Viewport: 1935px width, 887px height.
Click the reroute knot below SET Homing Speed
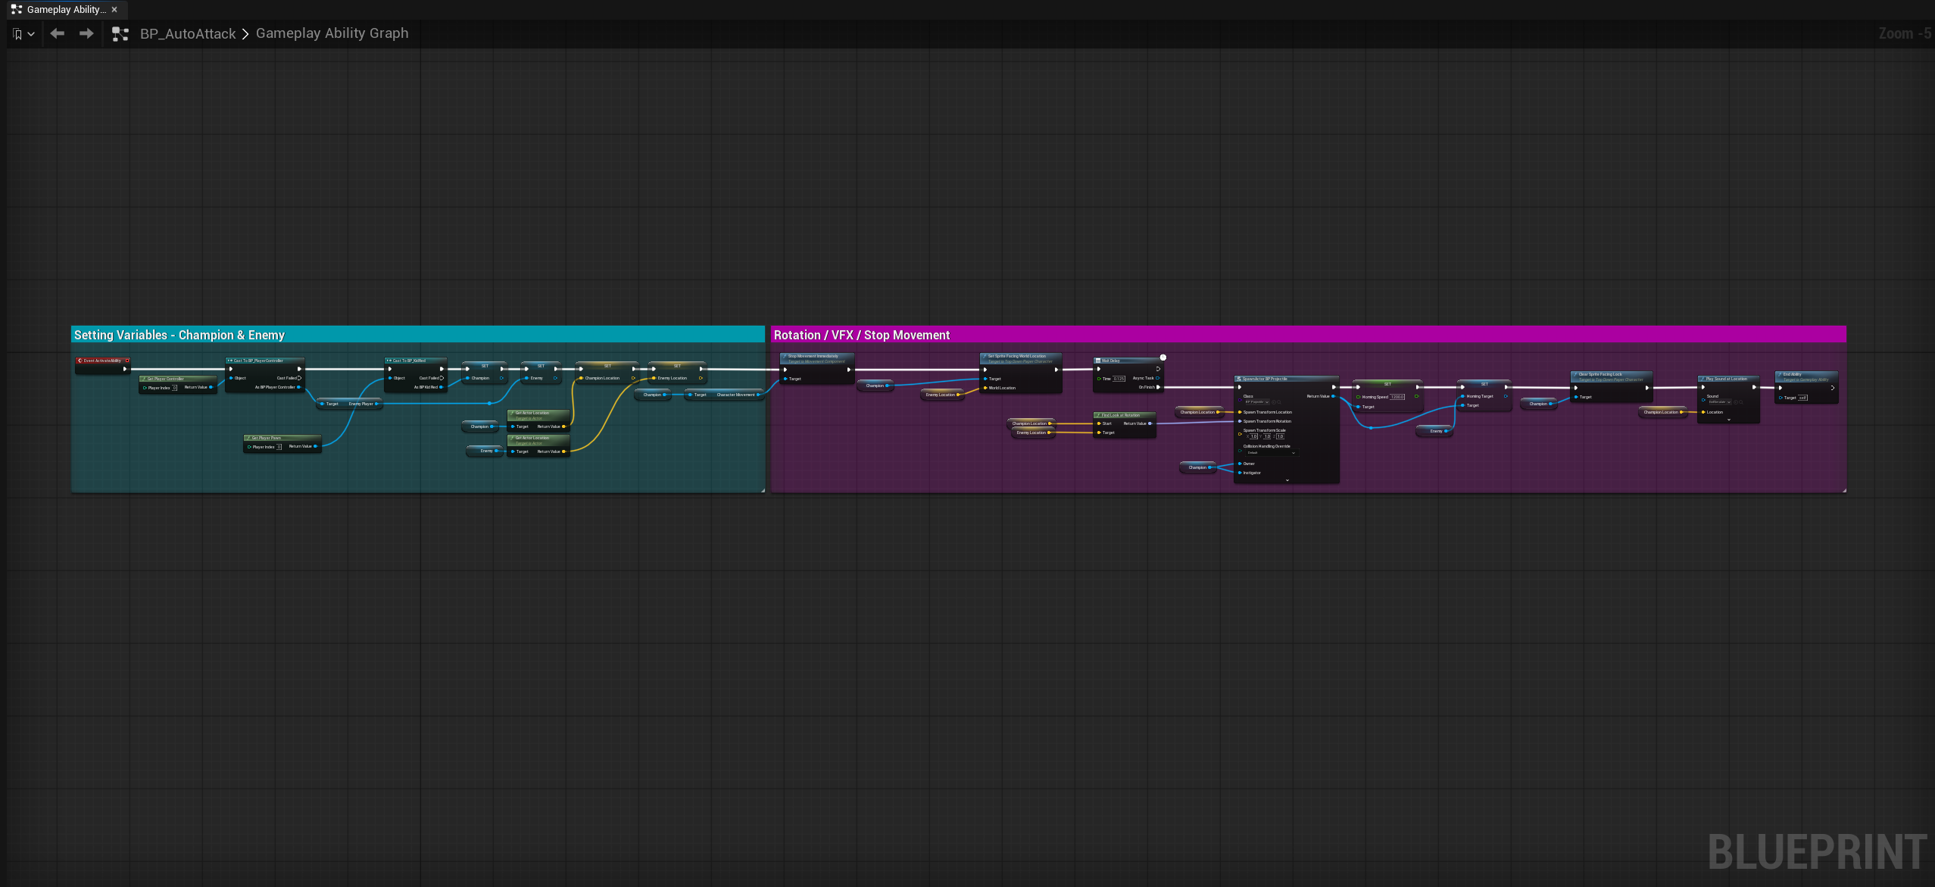click(x=1371, y=428)
